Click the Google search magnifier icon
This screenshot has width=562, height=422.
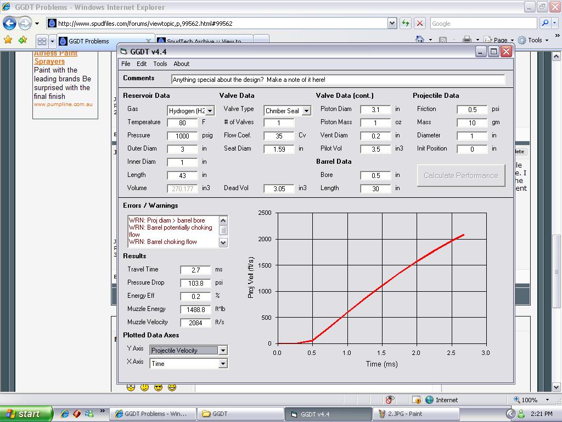click(x=544, y=23)
